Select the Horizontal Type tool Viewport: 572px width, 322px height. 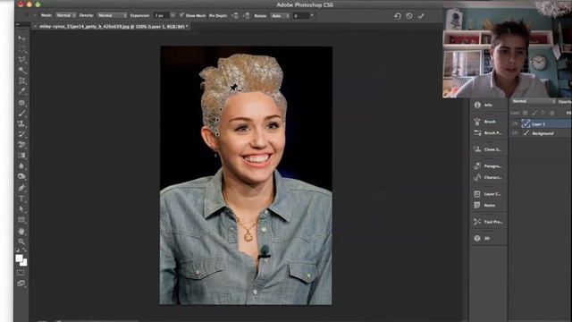[21, 199]
